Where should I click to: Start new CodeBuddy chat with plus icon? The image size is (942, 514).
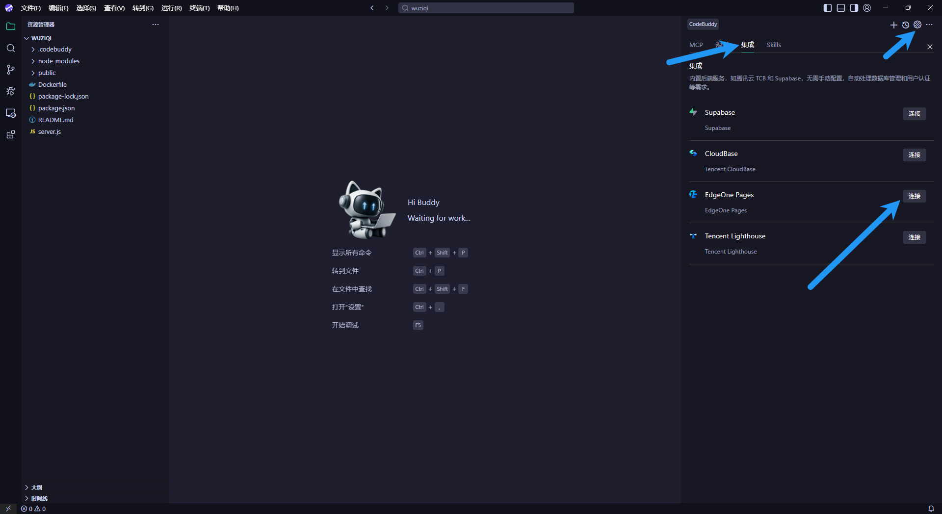click(893, 25)
